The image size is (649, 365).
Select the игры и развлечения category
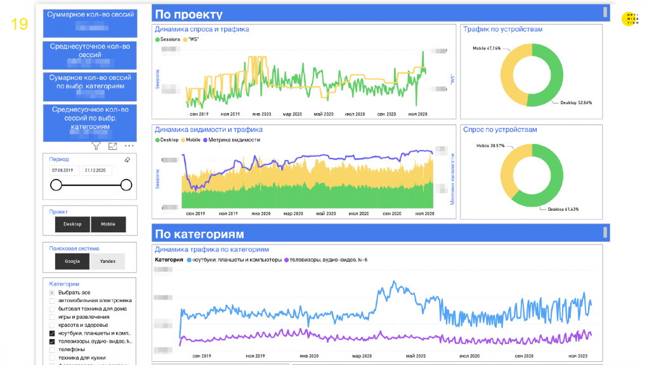click(52, 317)
